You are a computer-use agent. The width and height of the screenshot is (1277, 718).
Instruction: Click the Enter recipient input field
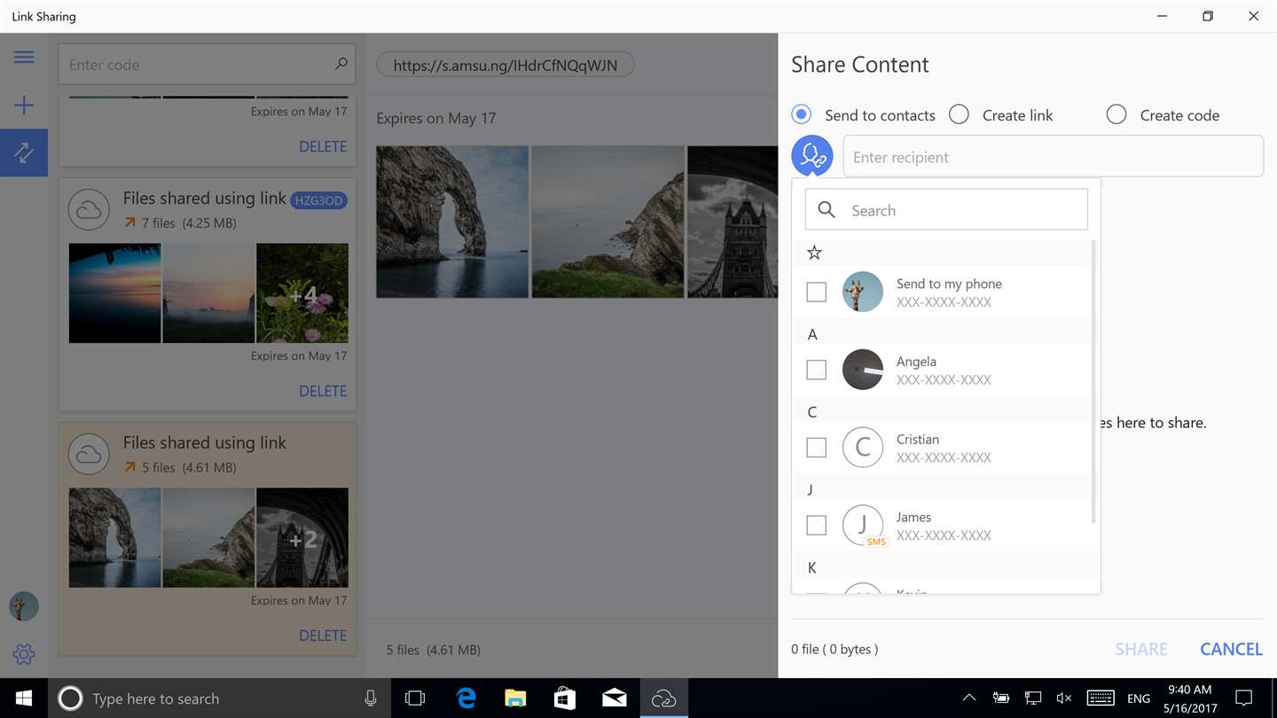click(x=1053, y=156)
